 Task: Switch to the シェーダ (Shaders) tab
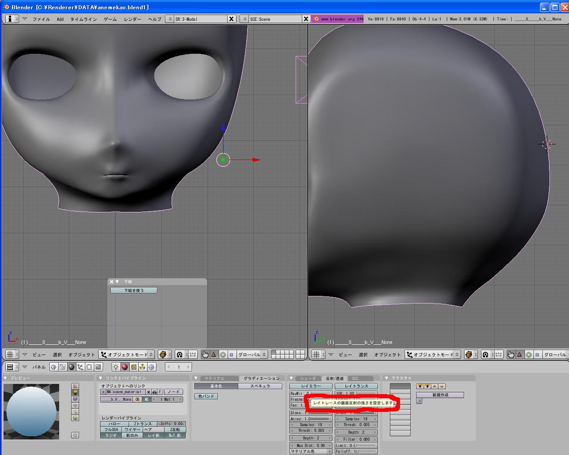[308, 379]
